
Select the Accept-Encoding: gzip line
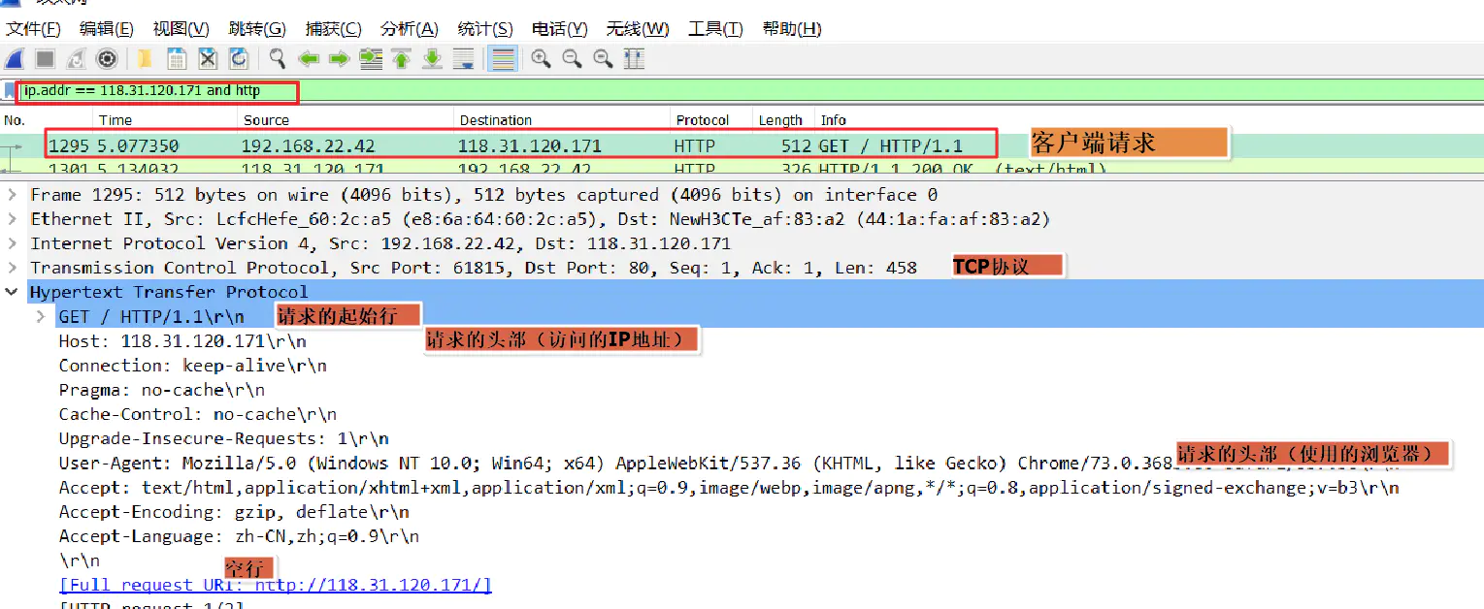click(234, 511)
